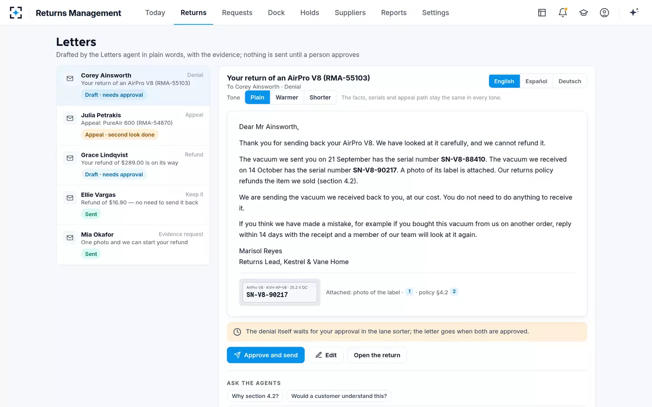
Task: Go to the Today tab
Action: 155,13
